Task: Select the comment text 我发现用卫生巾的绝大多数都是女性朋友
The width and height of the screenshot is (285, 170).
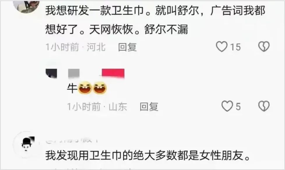Action: [x=148, y=155]
